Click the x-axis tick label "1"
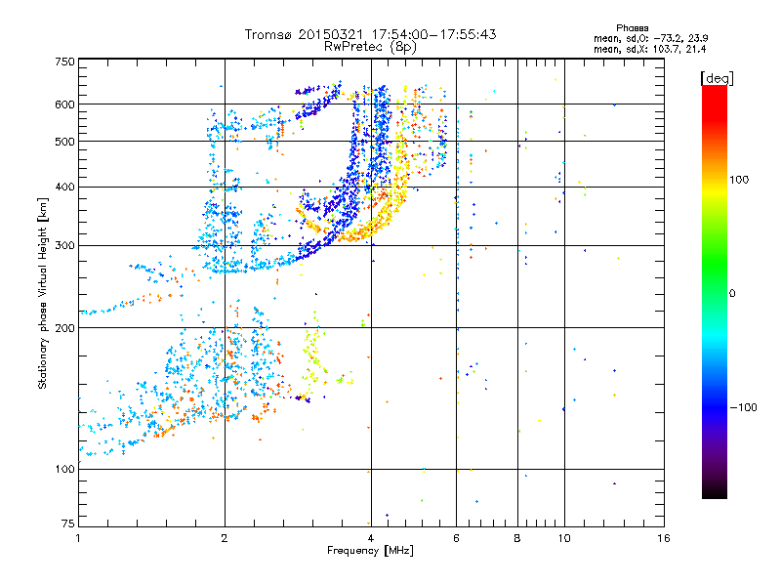The image size is (781, 586). click(78, 538)
